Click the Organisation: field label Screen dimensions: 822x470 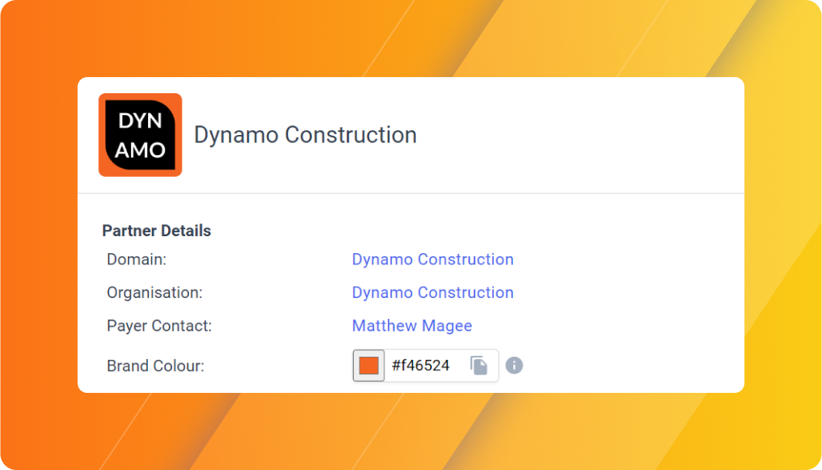point(154,292)
